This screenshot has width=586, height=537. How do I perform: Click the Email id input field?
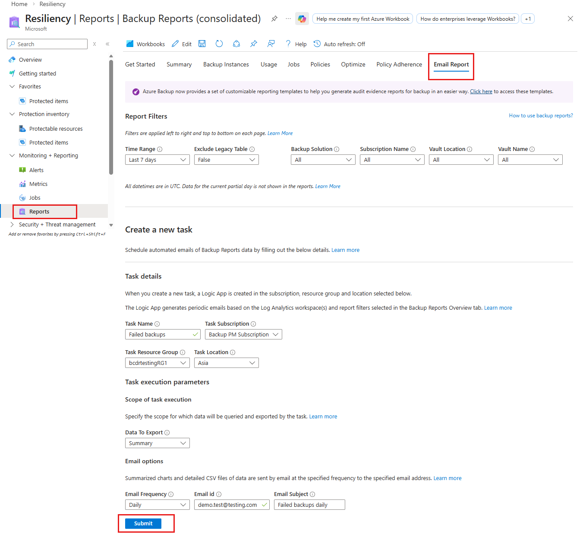coord(232,505)
